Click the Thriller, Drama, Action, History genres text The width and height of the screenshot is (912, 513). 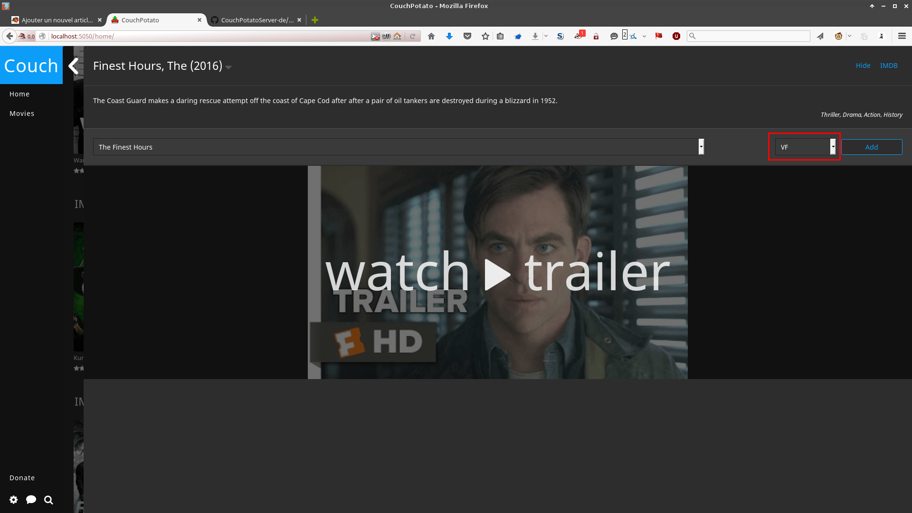(862, 114)
